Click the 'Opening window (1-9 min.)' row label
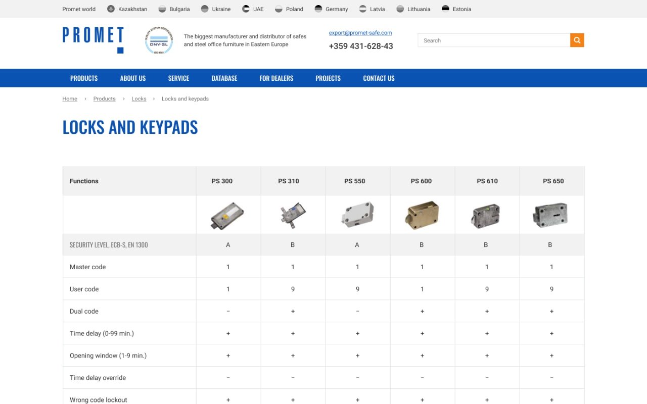The image size is (647, 404). (x=108, y=356)
